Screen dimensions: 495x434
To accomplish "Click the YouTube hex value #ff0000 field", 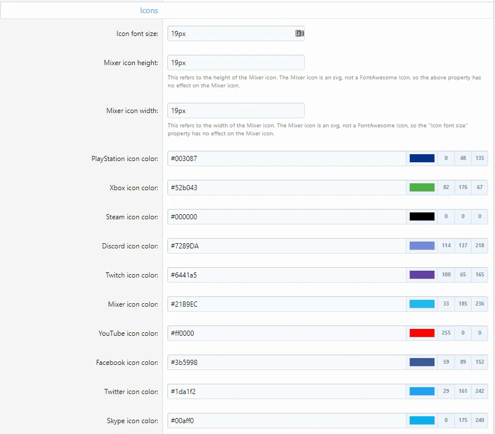I will coord(286,333).
